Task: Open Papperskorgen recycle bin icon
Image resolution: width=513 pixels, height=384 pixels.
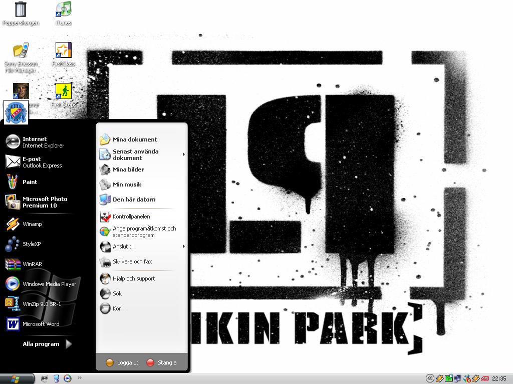Action: [21, 13]
